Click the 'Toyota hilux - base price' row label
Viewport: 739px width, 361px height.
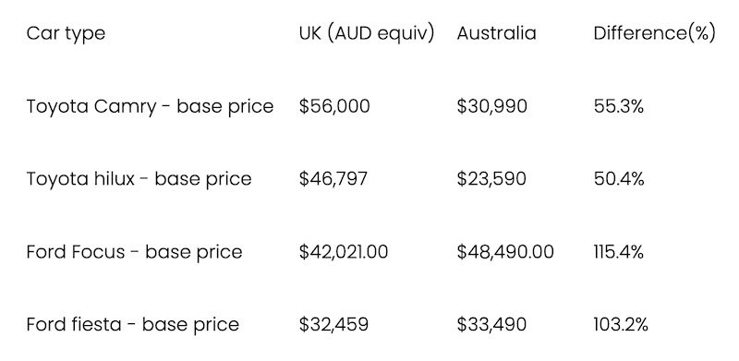[x=139, y=179]
